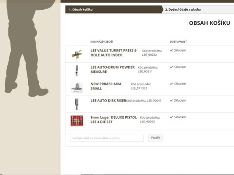This screenshot has height=175, width=234.
Task: Open NEW PRIMER ARM SMALL product link
Action: [106, 86]
